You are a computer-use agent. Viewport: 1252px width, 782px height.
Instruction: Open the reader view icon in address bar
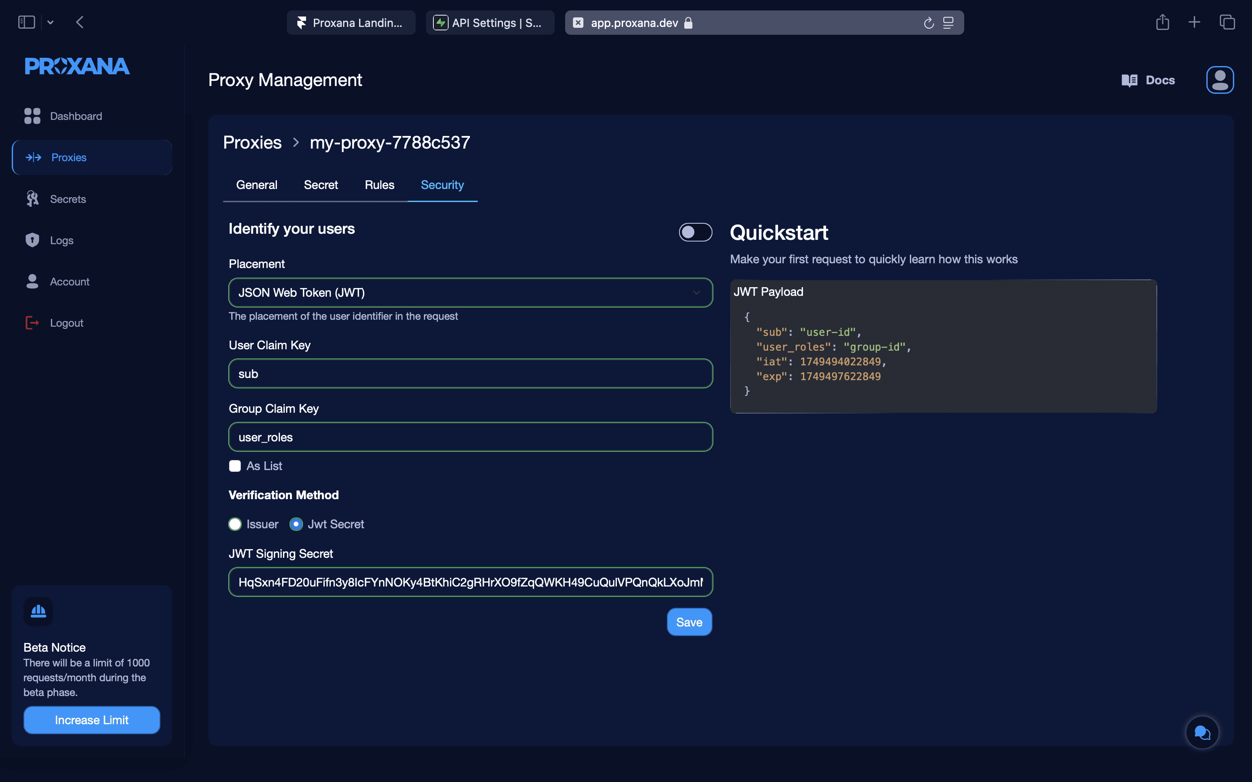tap(948, 23)
